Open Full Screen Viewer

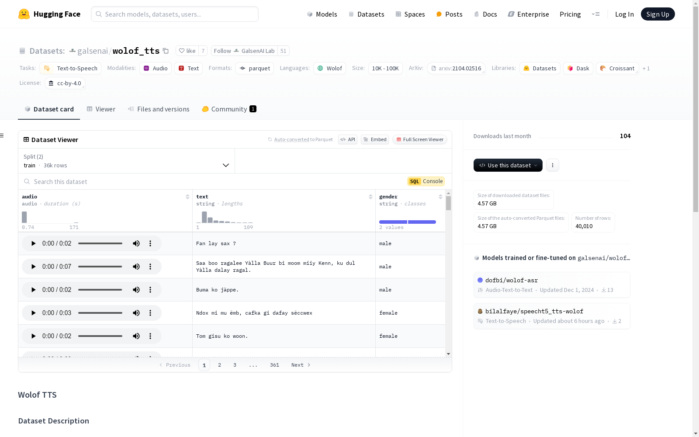point(419,139)
